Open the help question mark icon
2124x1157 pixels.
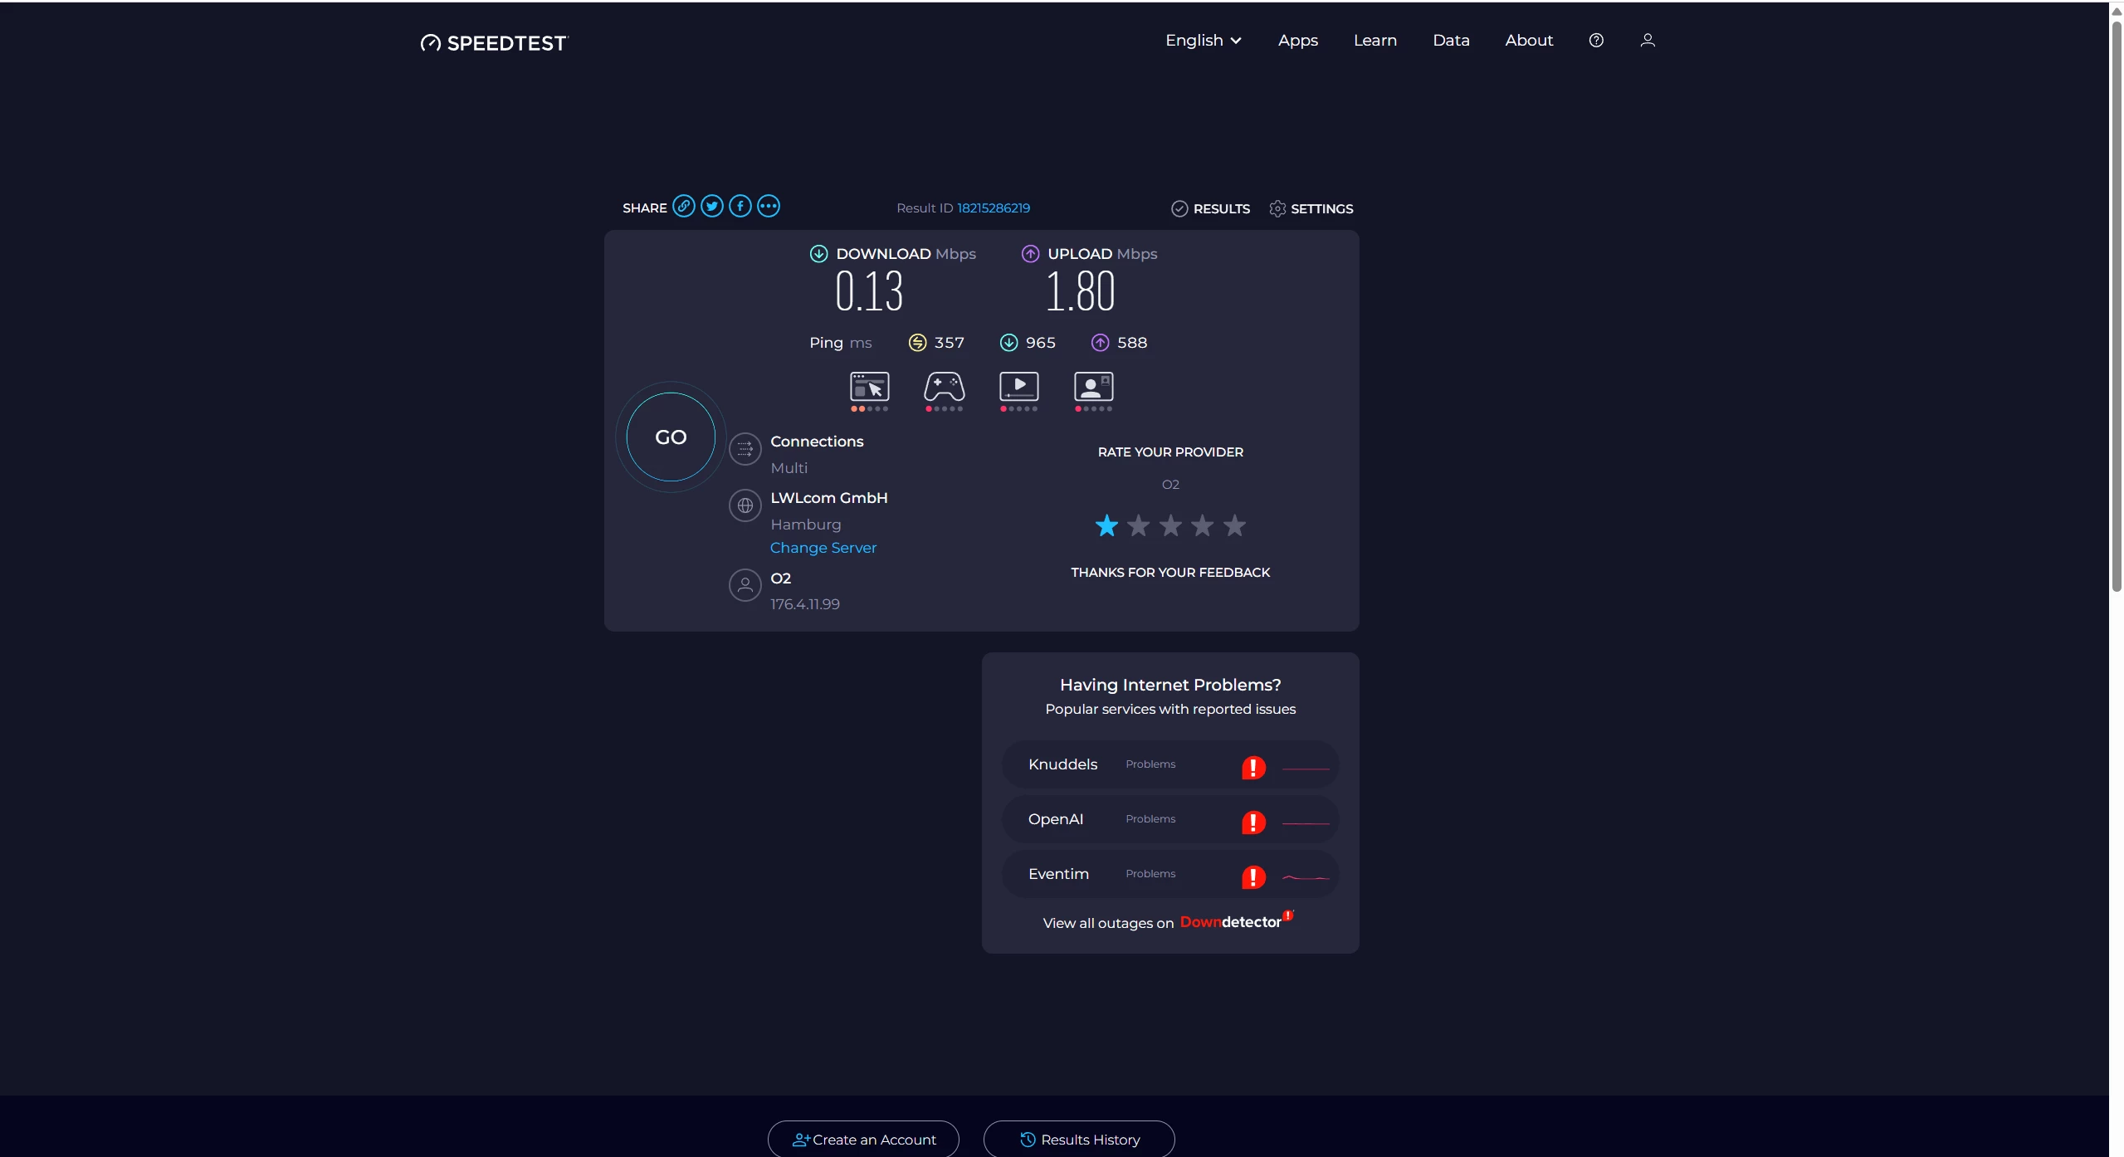tap(1595, 40)
